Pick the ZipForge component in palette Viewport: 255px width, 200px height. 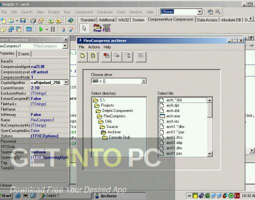(x=97, y=28)
